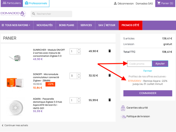176x132 pixels.
Task: Open the Bons Plans menu
Action: tap(67, 25)
